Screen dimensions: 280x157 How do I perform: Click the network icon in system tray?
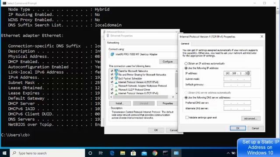[233, 153]
